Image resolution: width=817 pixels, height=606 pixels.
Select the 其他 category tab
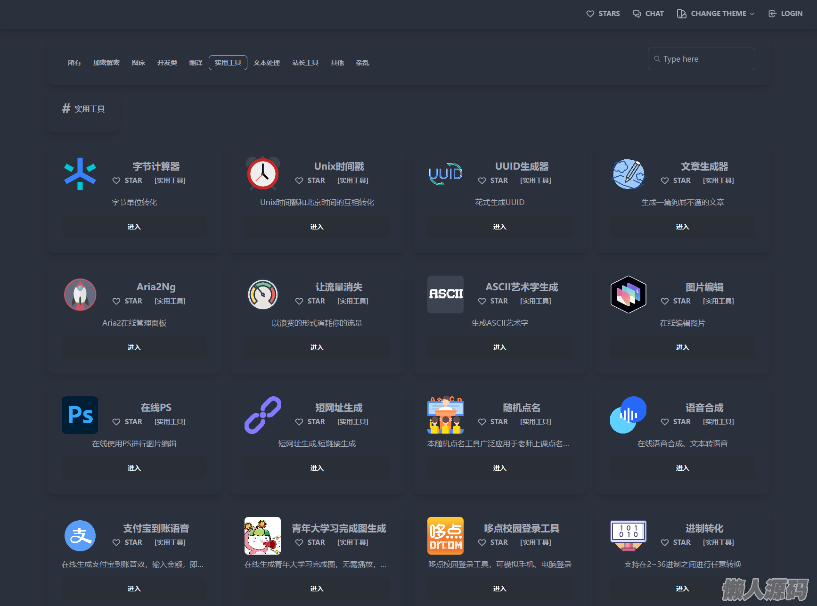pos(337,63)
